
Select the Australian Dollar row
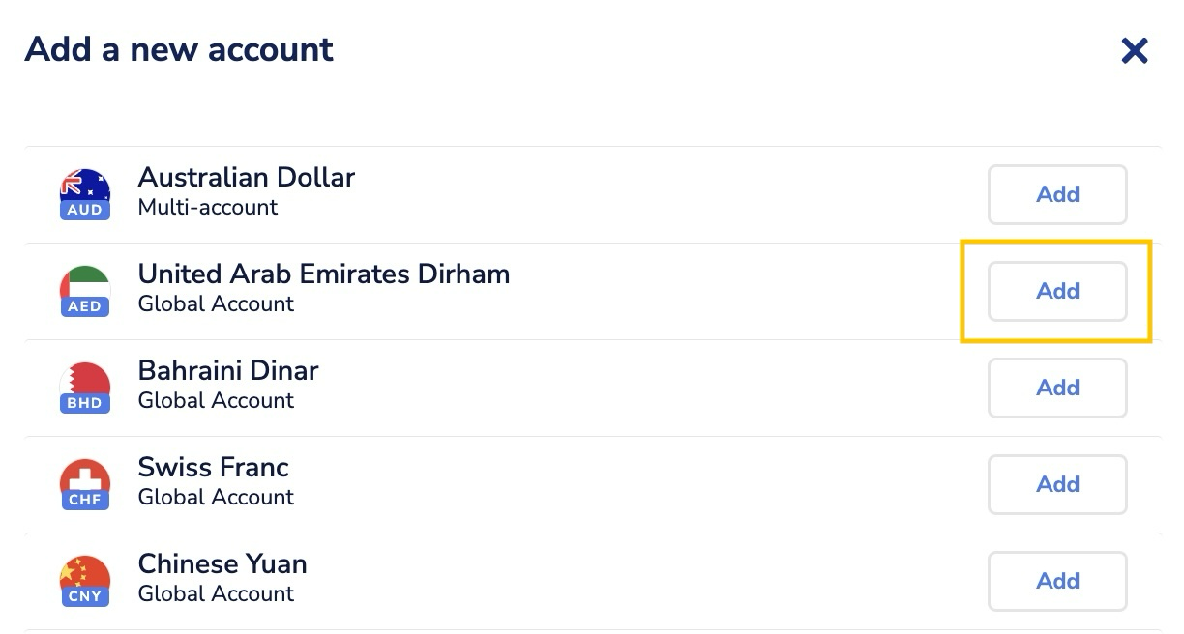[x=484, y=191]
